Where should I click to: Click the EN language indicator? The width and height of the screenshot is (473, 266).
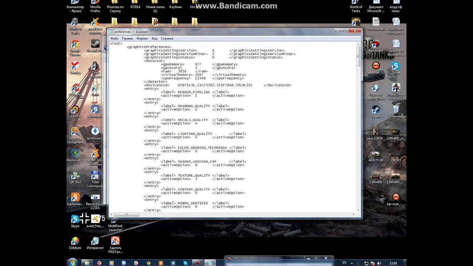point(344,263)
